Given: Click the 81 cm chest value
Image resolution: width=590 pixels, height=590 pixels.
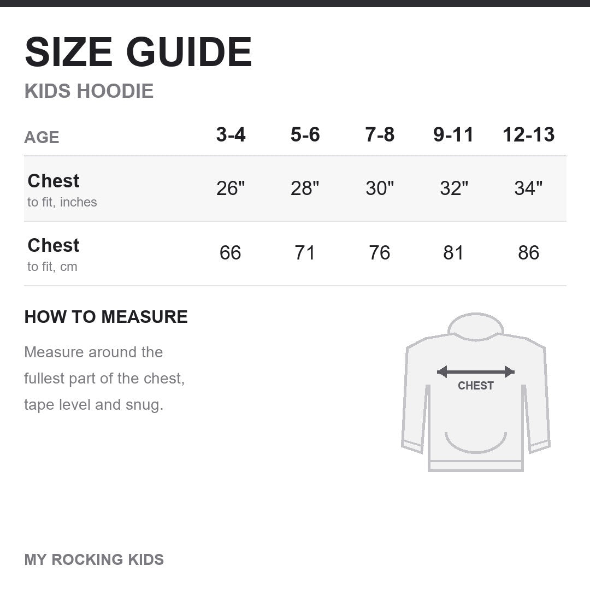Looking at the screenshot, I should [x=453, y=252].
